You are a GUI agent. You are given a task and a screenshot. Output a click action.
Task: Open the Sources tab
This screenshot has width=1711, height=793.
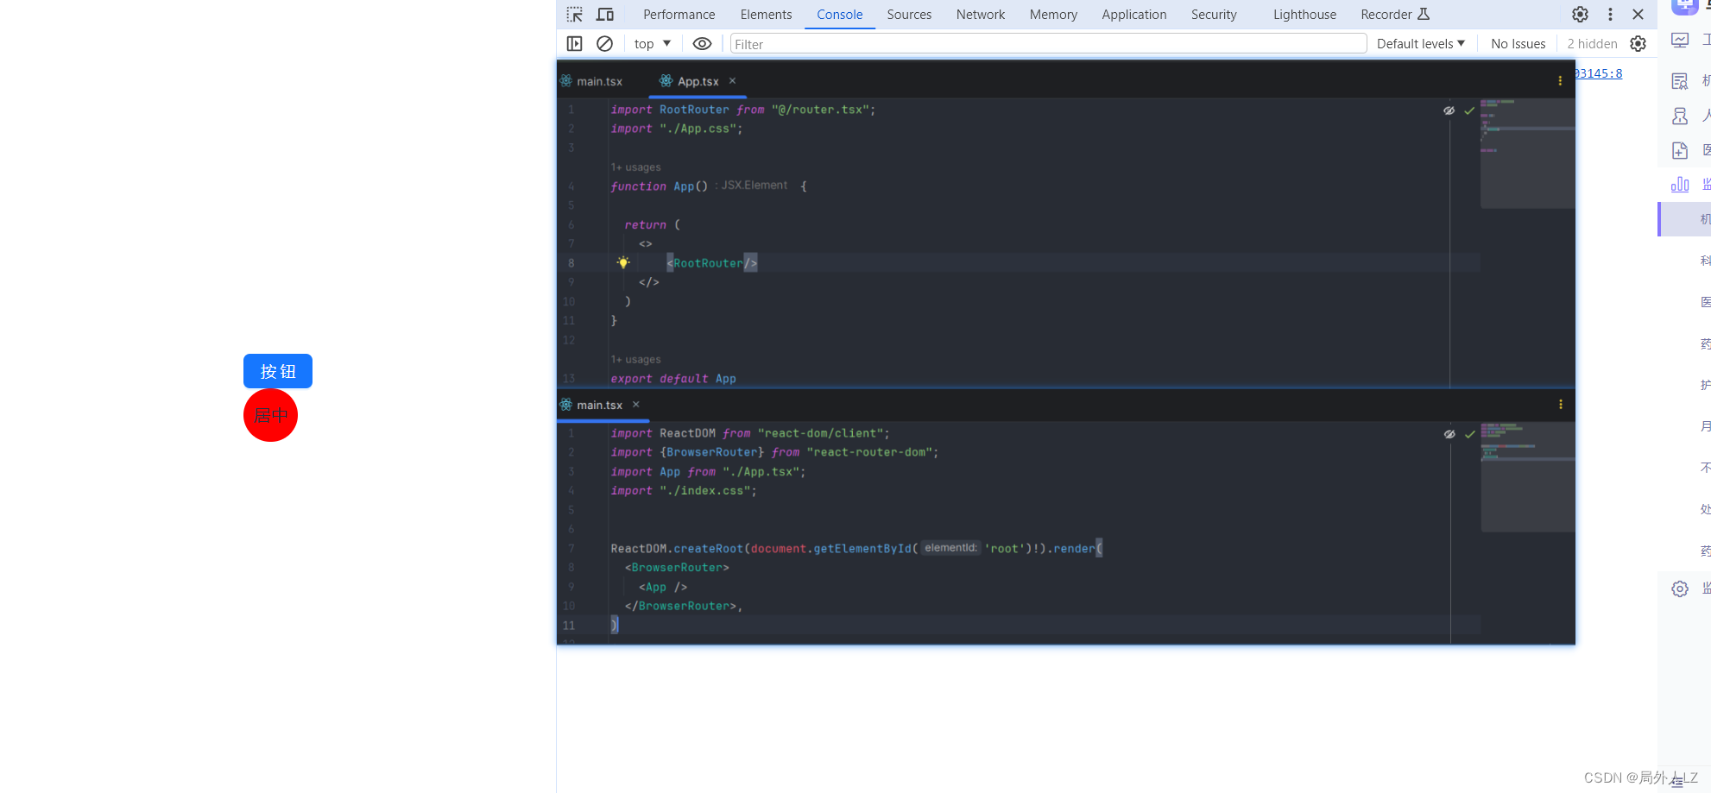909,15
